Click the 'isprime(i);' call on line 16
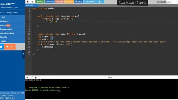The height and width of the screenshot is (100, 178). pos(49,47)
